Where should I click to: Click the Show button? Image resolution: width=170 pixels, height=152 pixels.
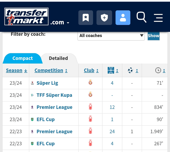click(154, 36)
